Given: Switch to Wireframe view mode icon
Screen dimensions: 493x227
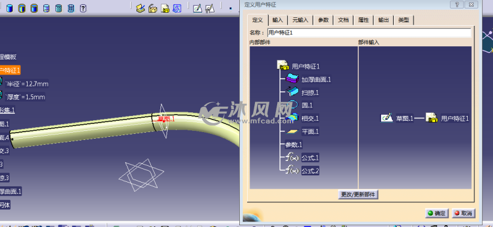Looking at the screenshot, I should (71, 8).
